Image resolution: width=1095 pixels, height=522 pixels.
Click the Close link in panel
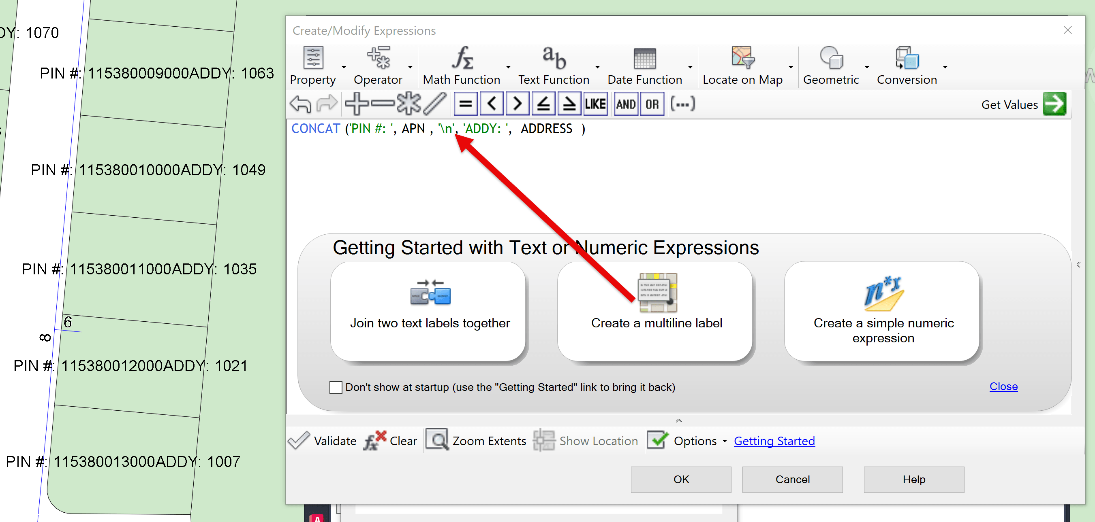[1003, 386]
